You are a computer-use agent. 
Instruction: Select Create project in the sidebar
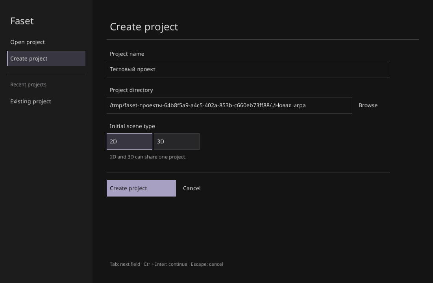[46, 59]
